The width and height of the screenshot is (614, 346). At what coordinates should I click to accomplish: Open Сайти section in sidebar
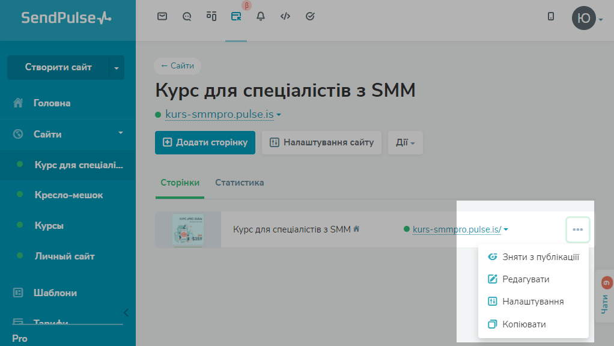click(48, 134)
